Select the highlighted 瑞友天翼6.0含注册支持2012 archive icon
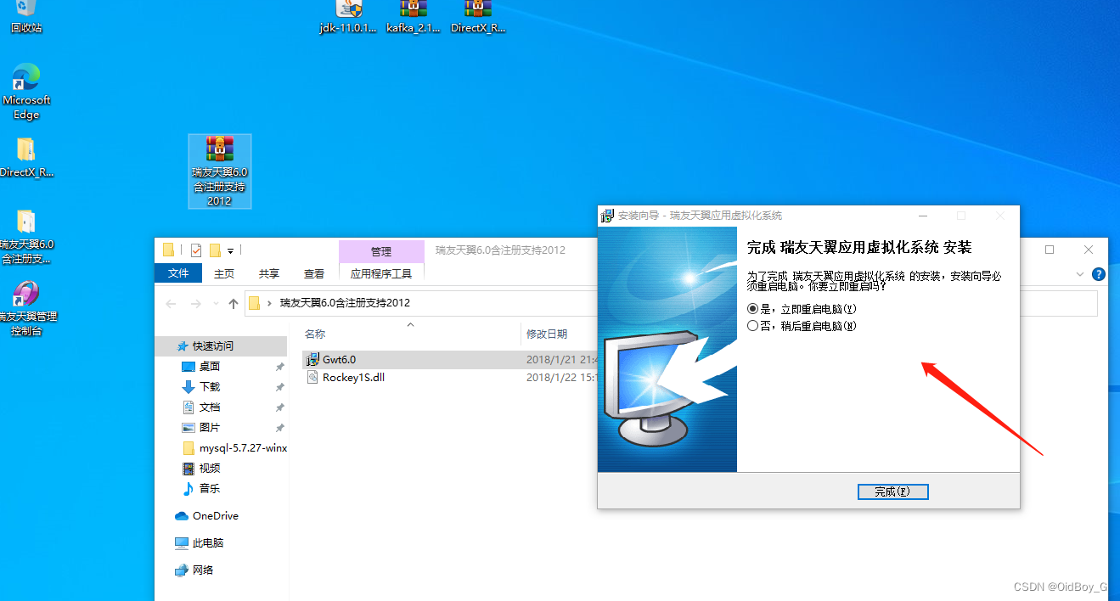The image size is (1120, 601). [x=220, y=171]
